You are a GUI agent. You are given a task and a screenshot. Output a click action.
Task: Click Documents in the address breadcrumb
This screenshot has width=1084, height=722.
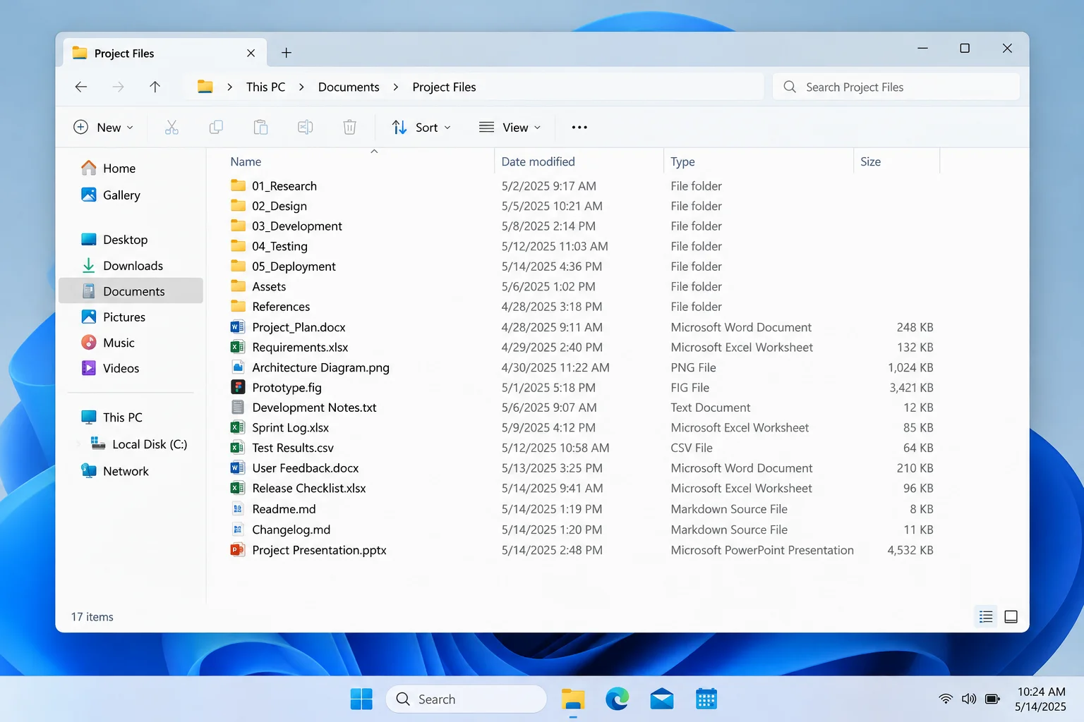349,87
